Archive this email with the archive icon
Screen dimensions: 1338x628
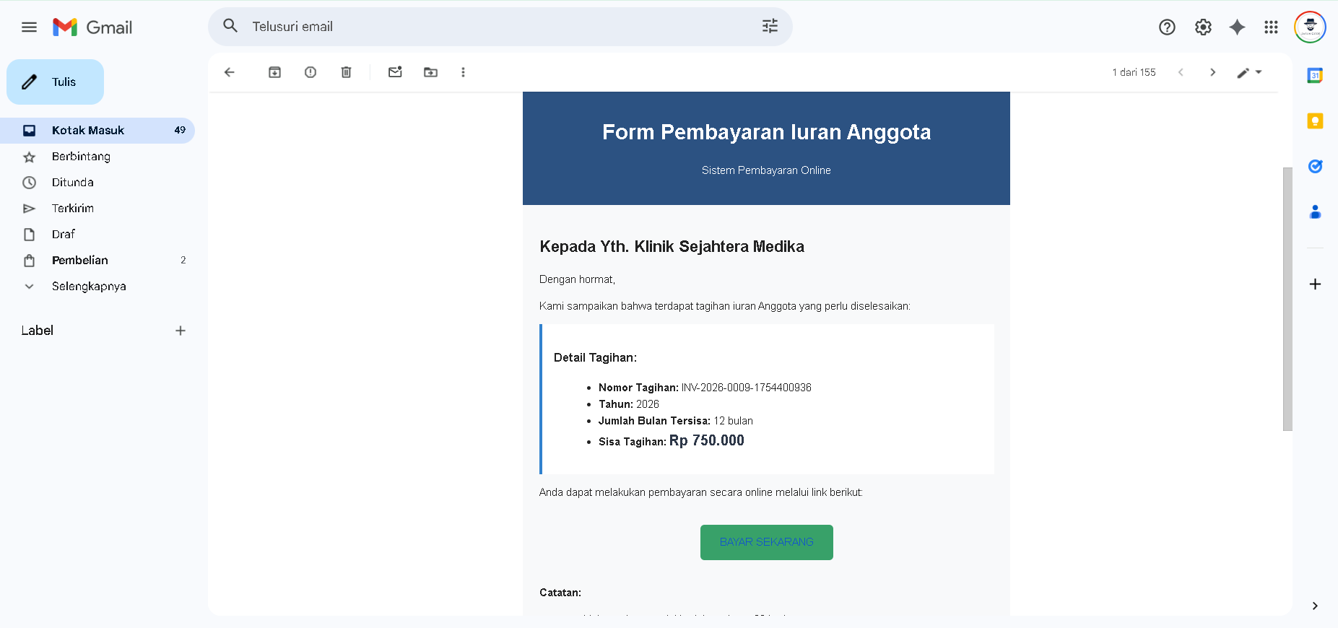(274, 72)
